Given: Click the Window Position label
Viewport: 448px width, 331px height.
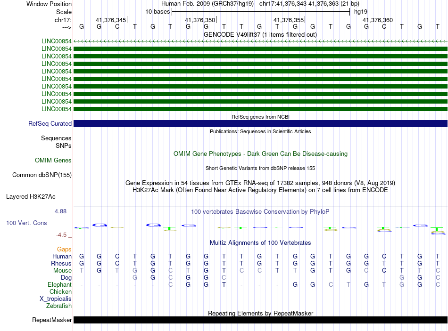Looking at the screenshot, I should coord(49,4).
